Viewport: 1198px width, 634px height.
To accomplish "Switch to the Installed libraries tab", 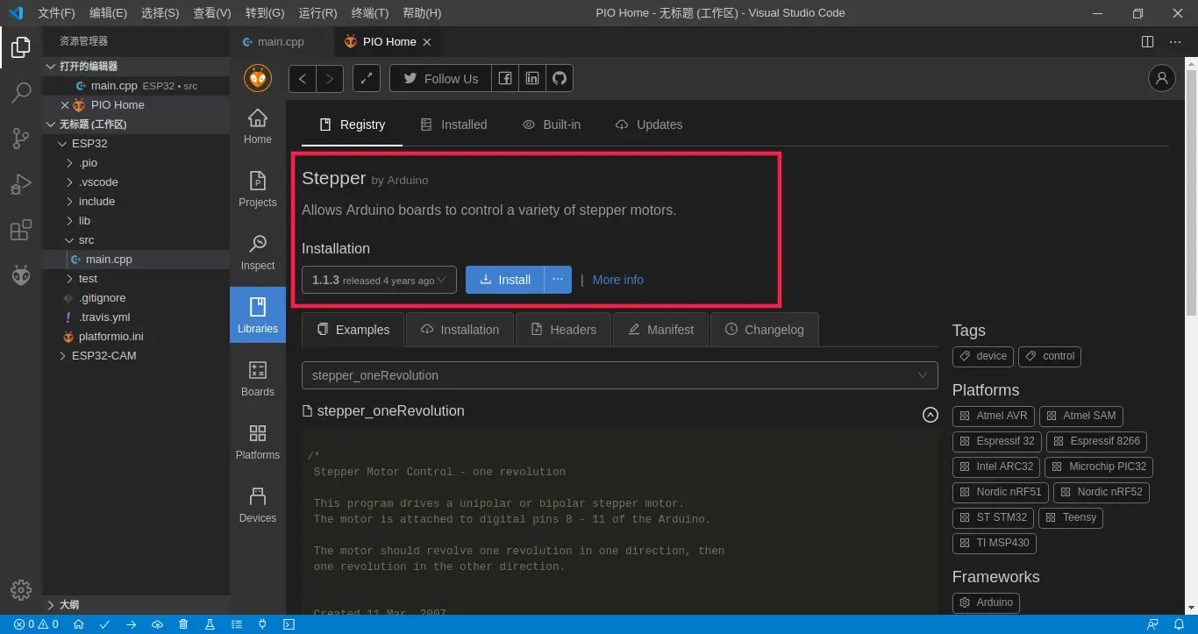I will 453,125.
